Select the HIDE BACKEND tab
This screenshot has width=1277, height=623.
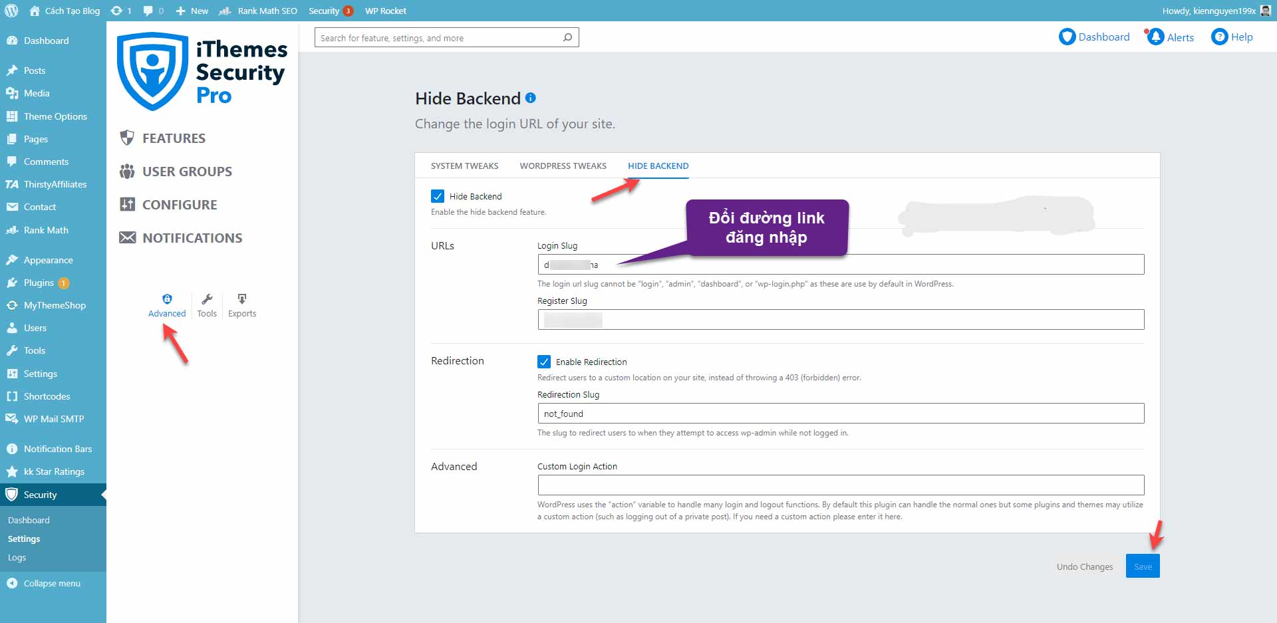point(658,166)
